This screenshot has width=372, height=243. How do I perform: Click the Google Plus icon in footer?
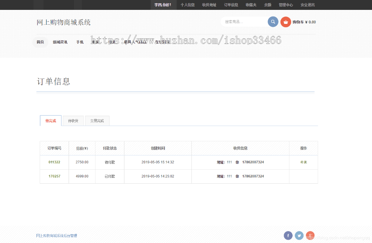coord(310,236)
